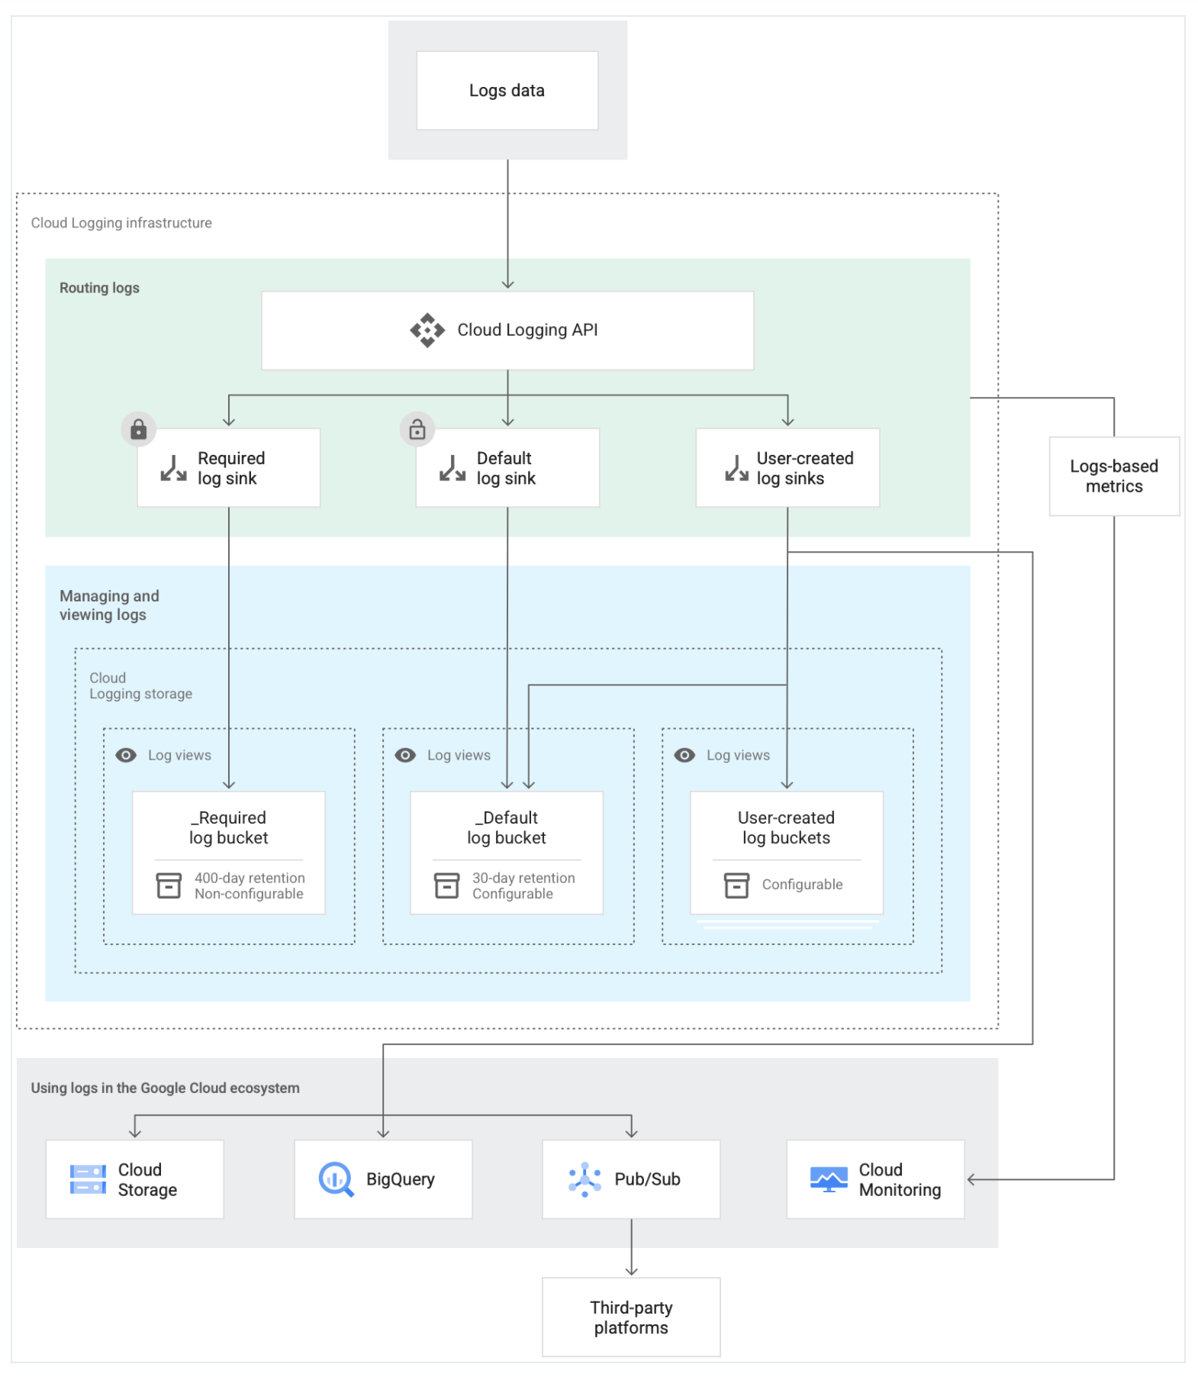Image resolution: width=1198 pixels, height=1377 pixels.
Task: Click Log views text above _Default log bucket
Action: 459,755
